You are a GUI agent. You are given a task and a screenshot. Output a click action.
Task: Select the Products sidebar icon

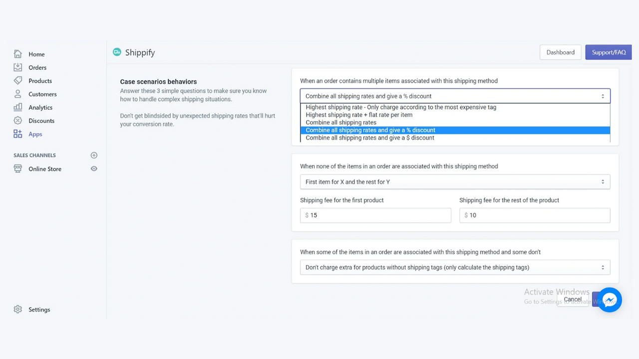tap(17, 80)
